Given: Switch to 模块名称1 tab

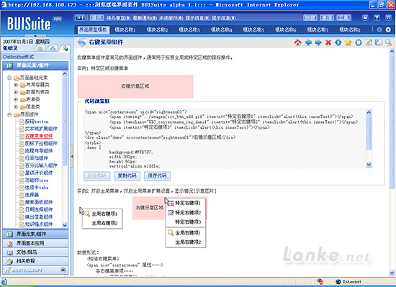Looking at the screenshot, I should 125,29.
